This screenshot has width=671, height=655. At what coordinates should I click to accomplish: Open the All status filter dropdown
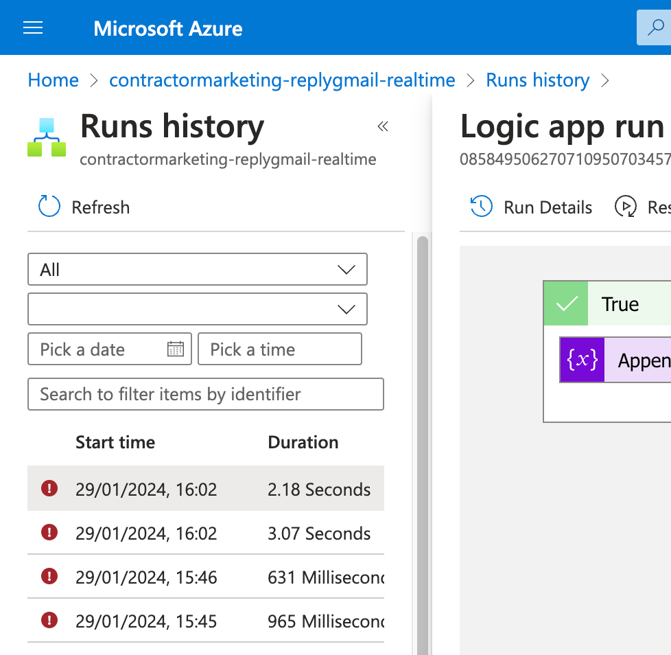[198, 269]
